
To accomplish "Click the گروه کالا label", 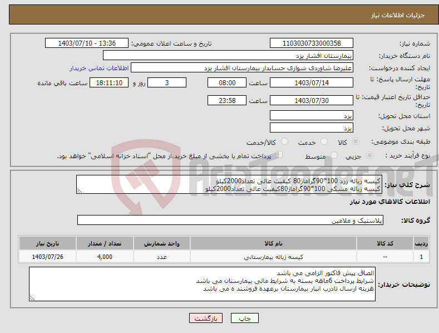I will click(x=416, y=221).
